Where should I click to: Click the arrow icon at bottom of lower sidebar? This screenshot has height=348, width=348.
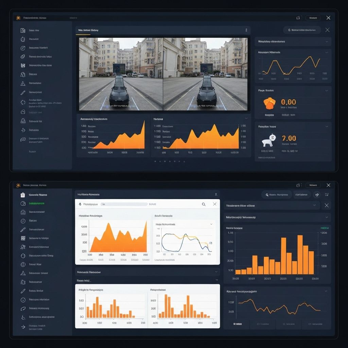pyautogui.click(x=23, y=327)
